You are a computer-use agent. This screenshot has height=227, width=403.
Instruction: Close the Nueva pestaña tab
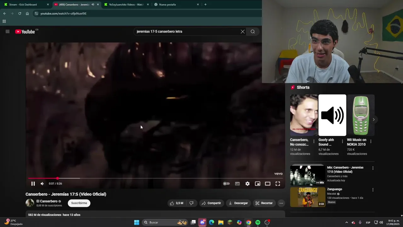(198, 4)
